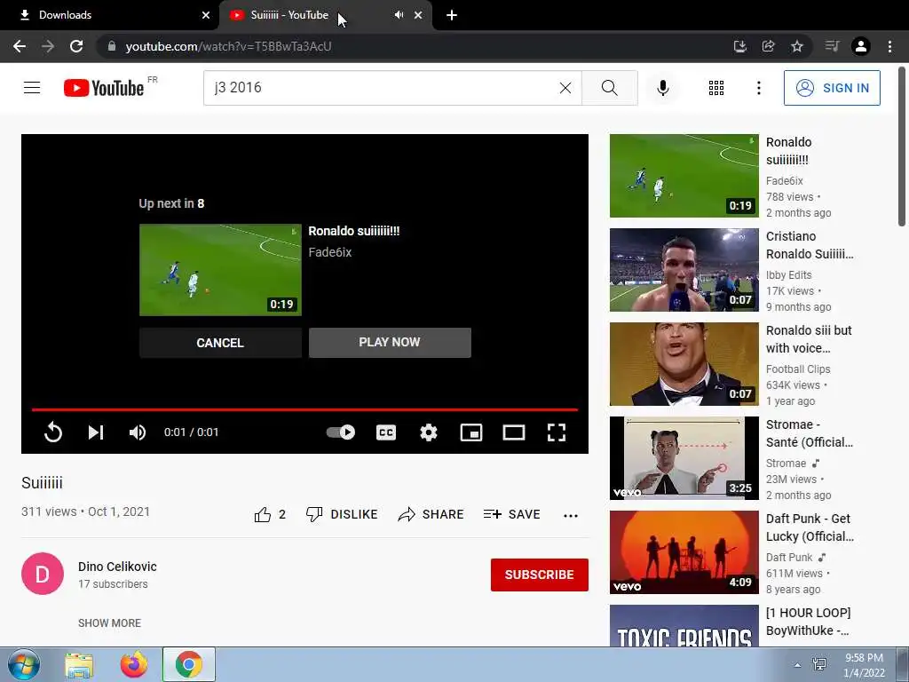Go forward in browser history
The width and height of the screenshot is (909, 682).
point(48,46)
